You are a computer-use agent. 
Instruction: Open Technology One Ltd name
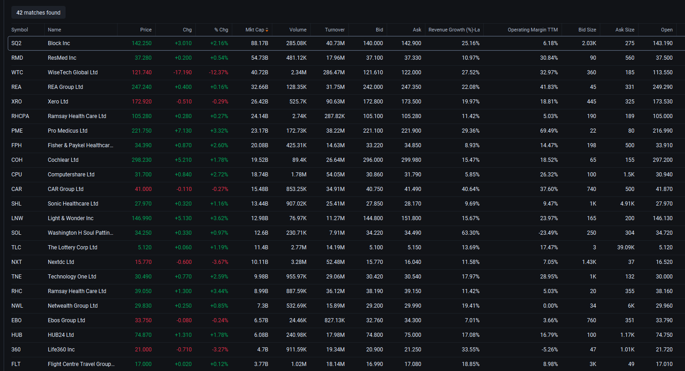[x=72, y=277]
